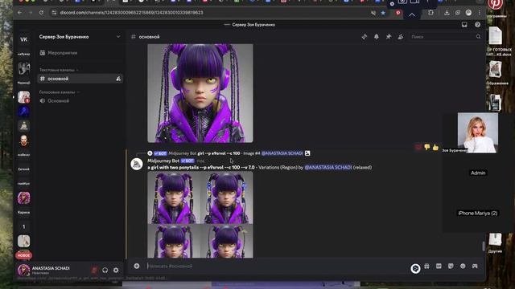Open the emoji picker icon
This screenshot has width=515, height=289.
463,266
